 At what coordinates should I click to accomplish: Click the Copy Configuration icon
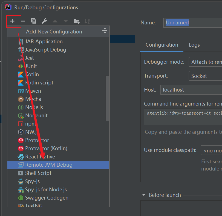point(34,21)
